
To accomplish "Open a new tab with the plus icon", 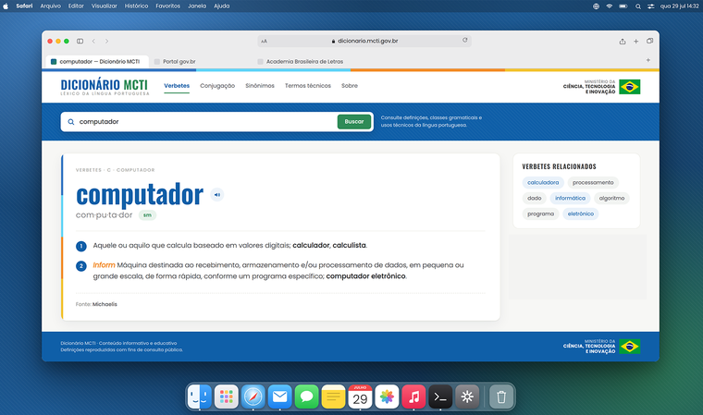I will coord(635,42).
